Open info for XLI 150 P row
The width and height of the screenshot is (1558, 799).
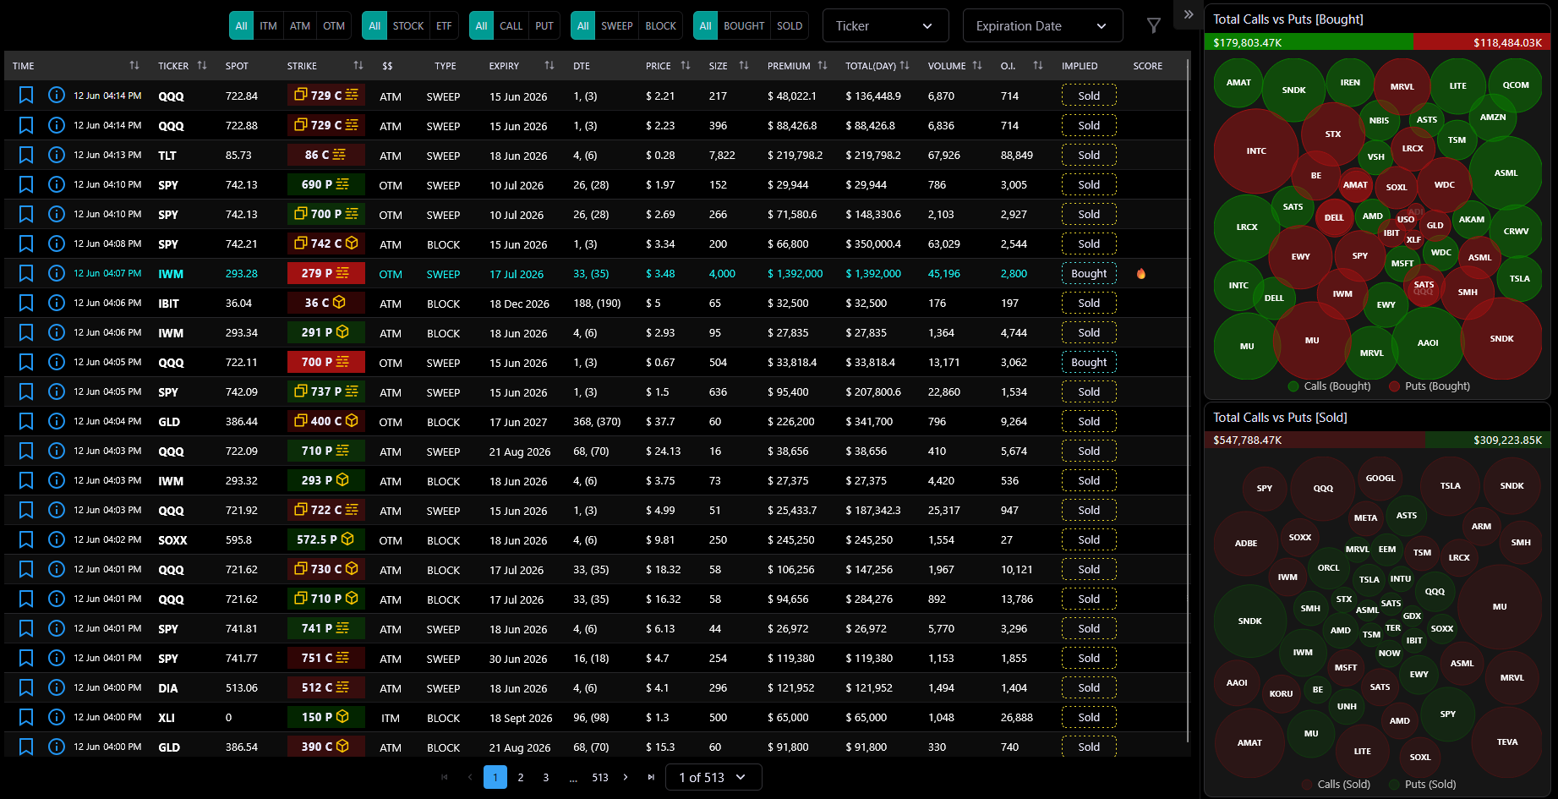point(57,717)
